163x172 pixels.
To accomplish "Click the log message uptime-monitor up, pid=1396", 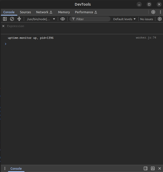I will tap(31, 38).
